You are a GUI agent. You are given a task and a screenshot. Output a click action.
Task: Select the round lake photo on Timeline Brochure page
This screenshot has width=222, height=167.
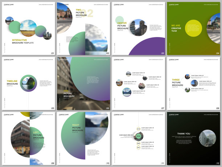click(x=28, y=83)
